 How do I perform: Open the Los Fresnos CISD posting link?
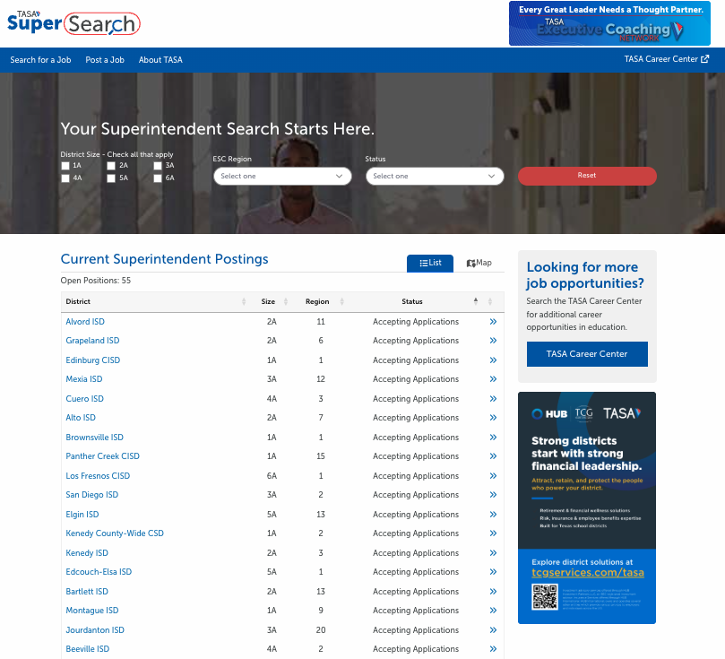tap(98, 476)
